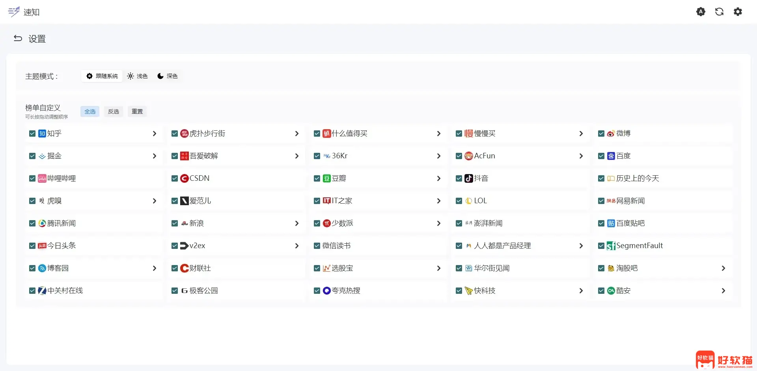The height and width of the screenshot is (371, 757).
Task: Expand the 虎扑步行街 row chevron
Action: (x=296, y=134)
